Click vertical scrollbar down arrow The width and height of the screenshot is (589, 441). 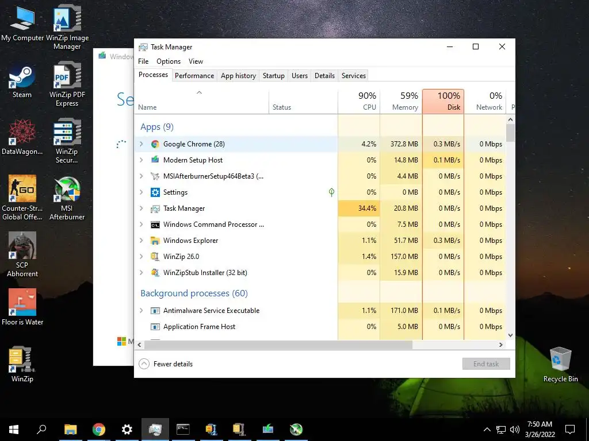click(x=511, y=335)
